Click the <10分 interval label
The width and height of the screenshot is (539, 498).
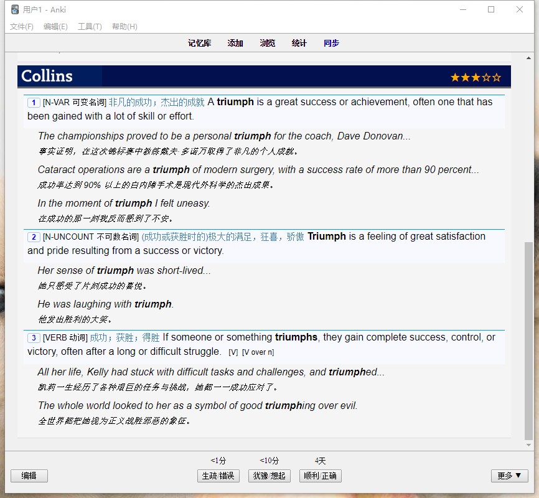coord(269,461)
